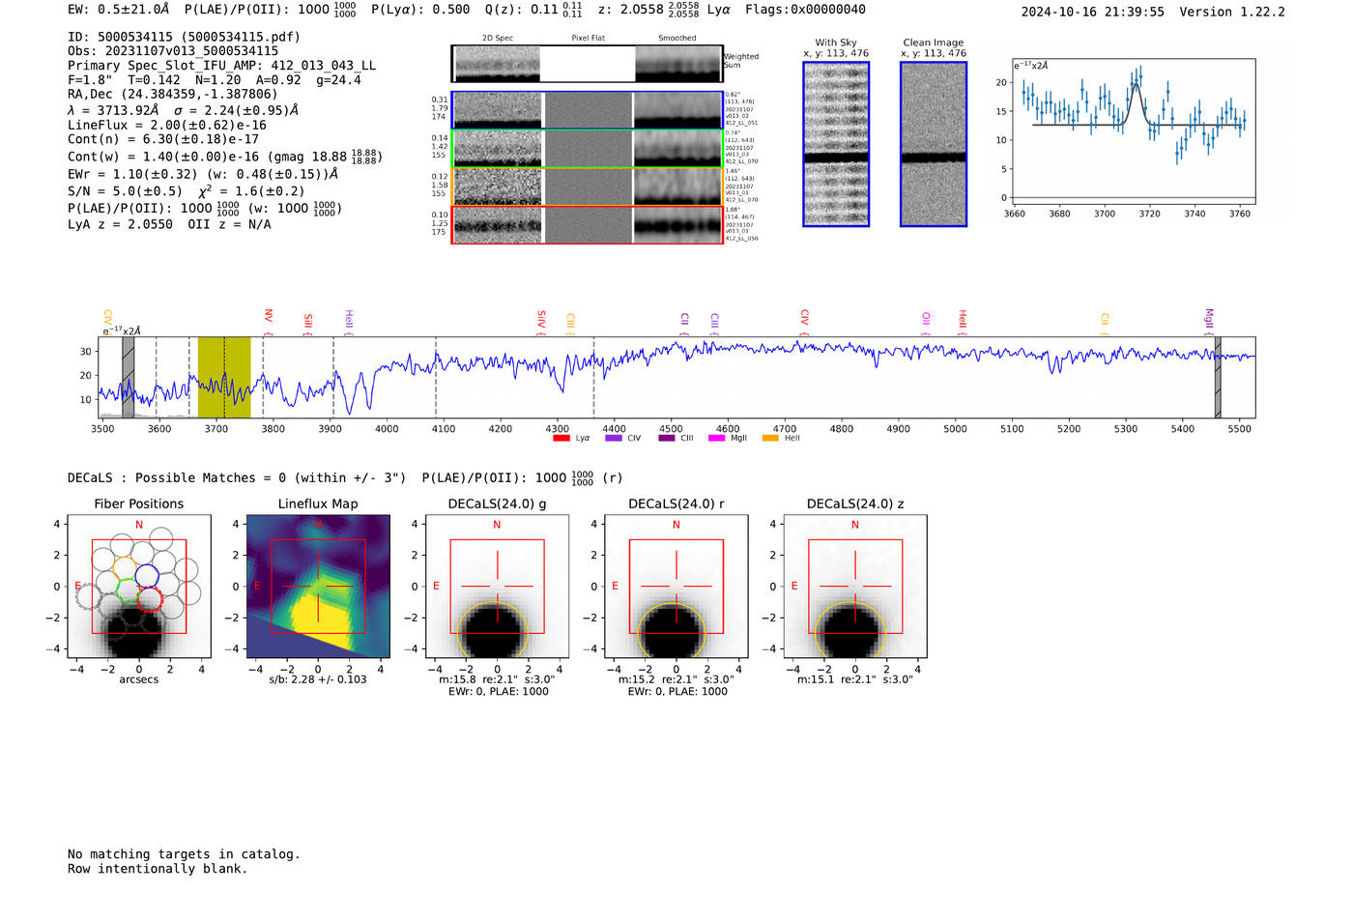The image size is (1353, 921).
Task: Click the hatched gray band near 5460 Å
Action: tap(1218, 377)
